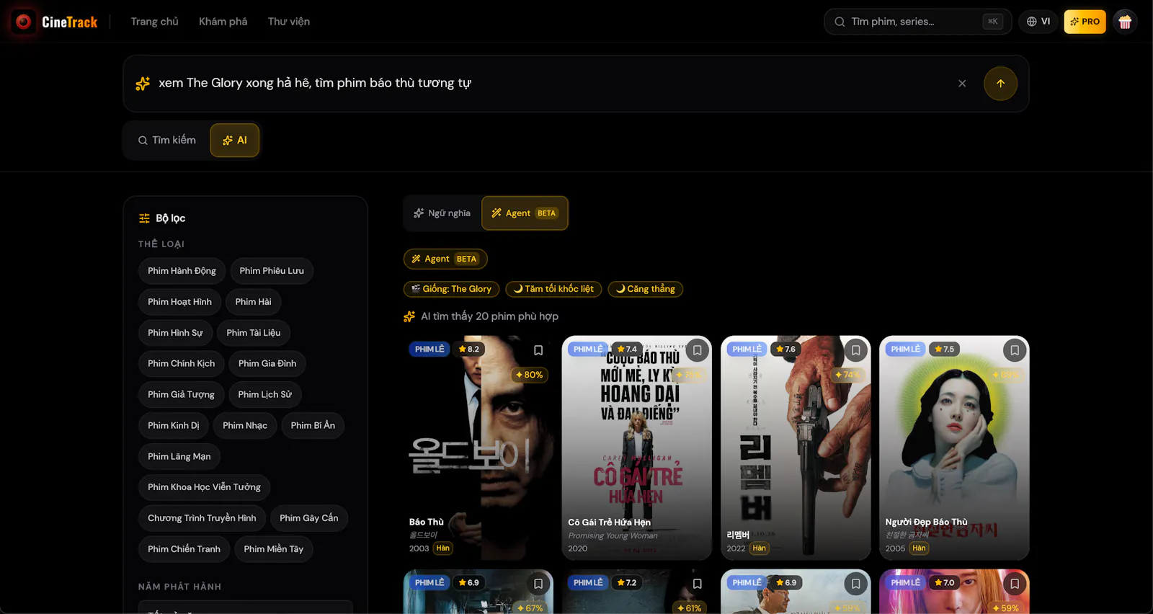Select Phim Kinh Dị genre chip

174,426
